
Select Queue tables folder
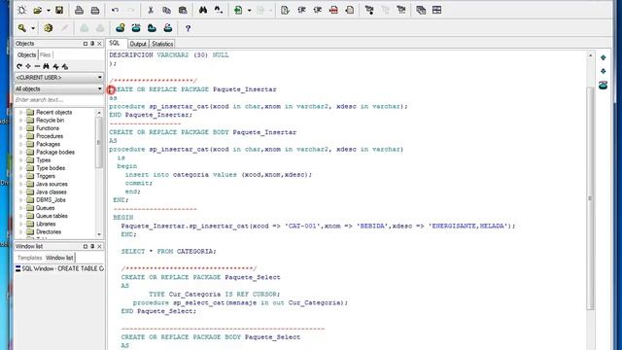(52, 216)
